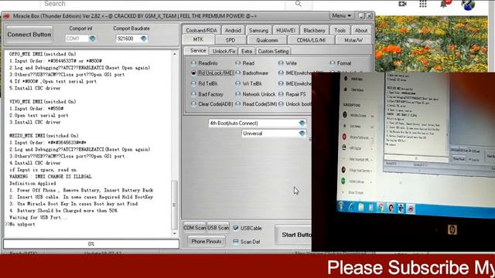Screen dimensions: 495x278
Task: Click the Phone Pinouts button
Action: click(207, 242)
